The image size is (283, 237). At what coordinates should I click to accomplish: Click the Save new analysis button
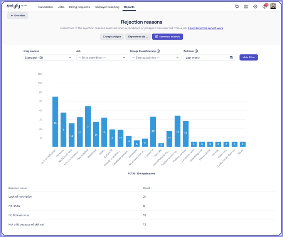(x=167, y=37)
